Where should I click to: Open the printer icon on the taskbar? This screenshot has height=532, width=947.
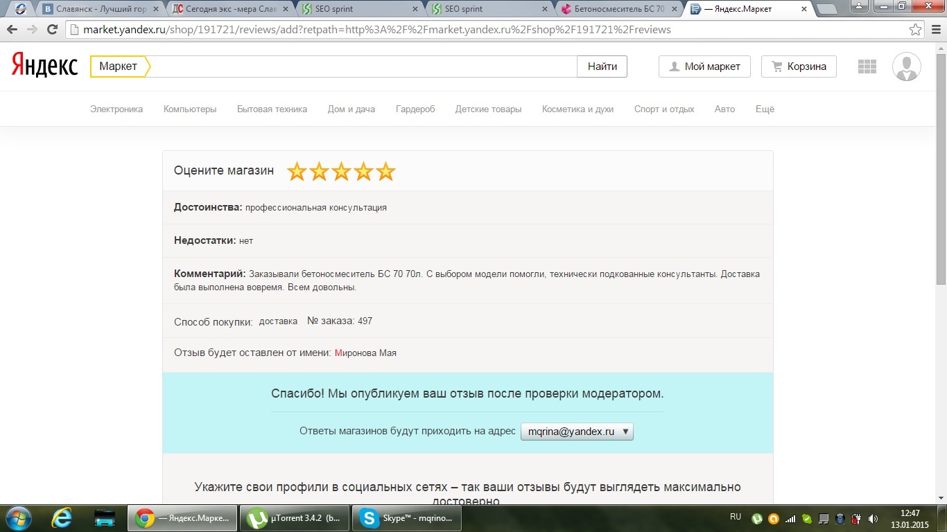(105, 517)
